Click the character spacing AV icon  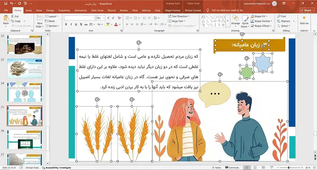tap(91, 24)
